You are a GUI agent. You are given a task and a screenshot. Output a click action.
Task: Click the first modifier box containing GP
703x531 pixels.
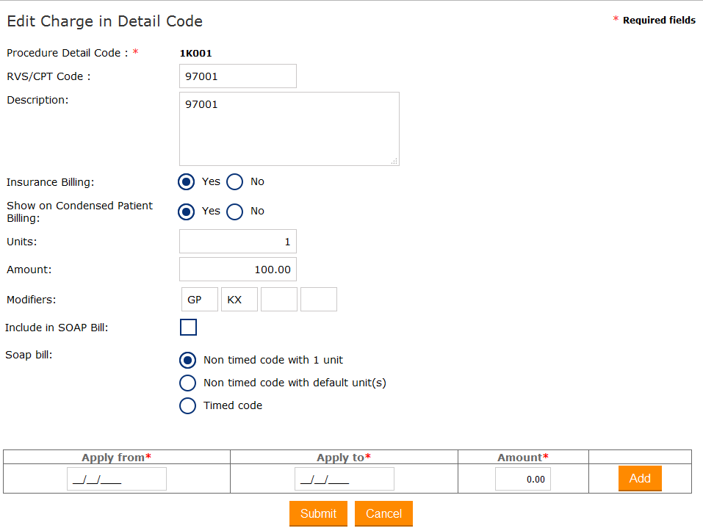pos(200,300)
